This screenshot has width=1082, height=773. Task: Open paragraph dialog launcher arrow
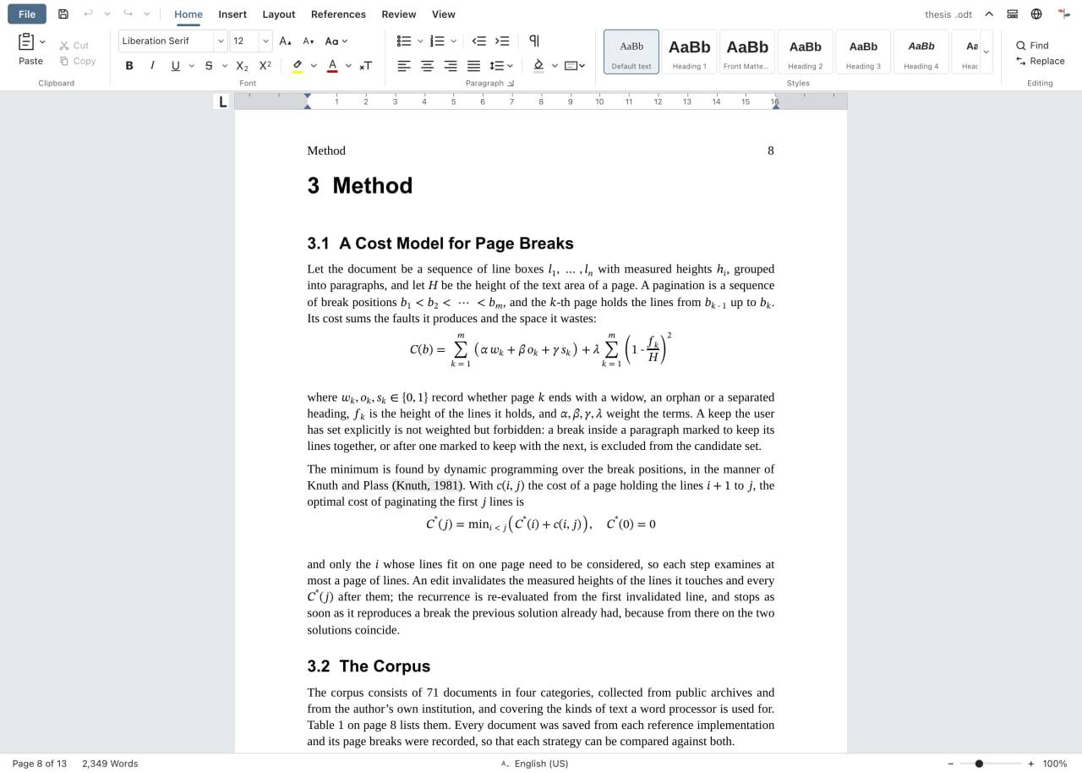[x=511, y=83]
